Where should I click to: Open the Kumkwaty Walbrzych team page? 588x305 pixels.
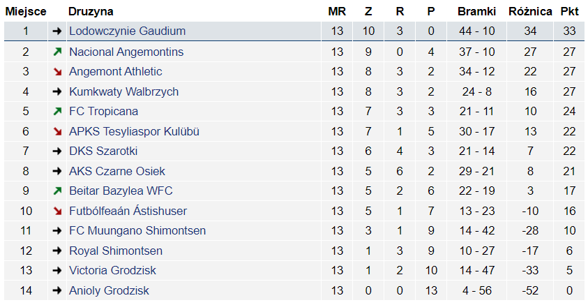click(123, 91)
